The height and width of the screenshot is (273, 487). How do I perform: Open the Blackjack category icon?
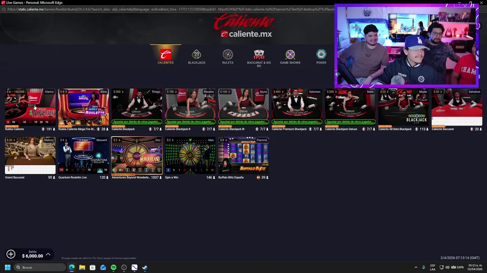[196, 54]
